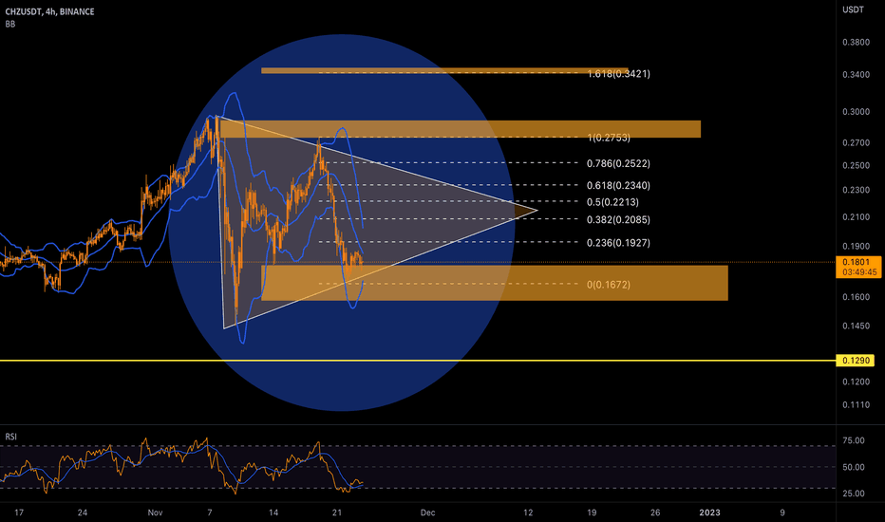The width and height of the screenshot is (885, 522).
Task: Select the 0.618(0.2340) Fibonacci level label
Action: 618,185
